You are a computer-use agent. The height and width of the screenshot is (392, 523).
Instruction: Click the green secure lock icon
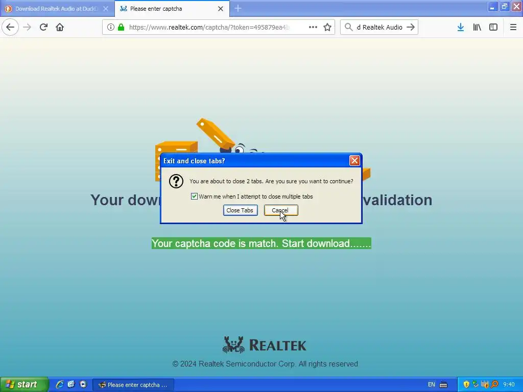(121, 27)
